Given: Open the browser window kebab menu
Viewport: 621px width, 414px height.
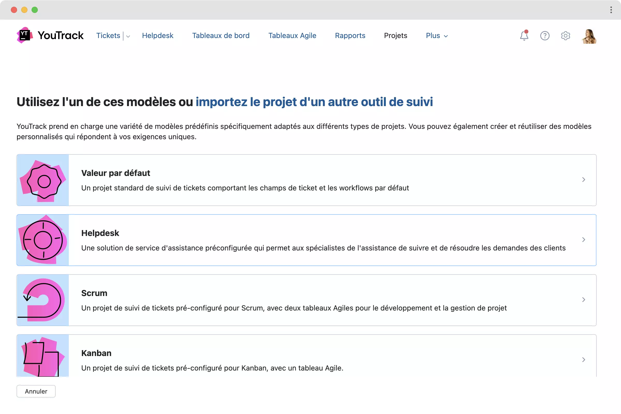Looking at the screenshot, I should tap(611, 10).
